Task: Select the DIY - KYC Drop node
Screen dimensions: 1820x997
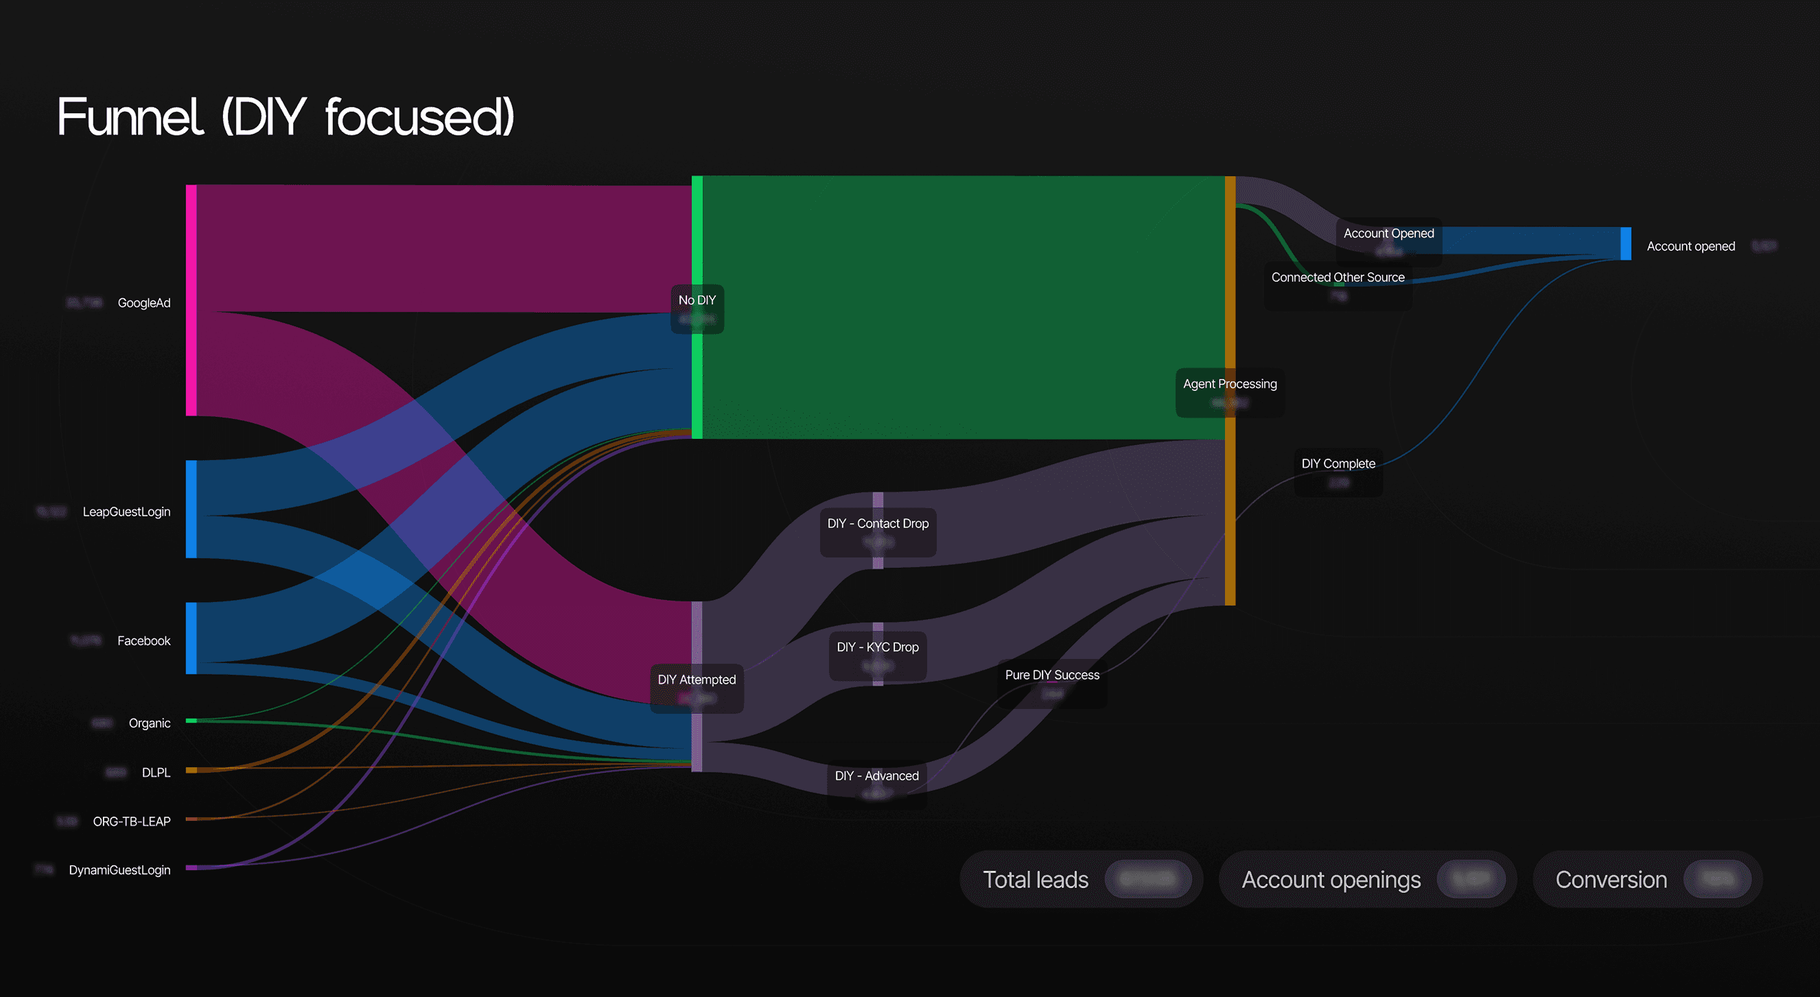Action: click(x=878, y=656)
